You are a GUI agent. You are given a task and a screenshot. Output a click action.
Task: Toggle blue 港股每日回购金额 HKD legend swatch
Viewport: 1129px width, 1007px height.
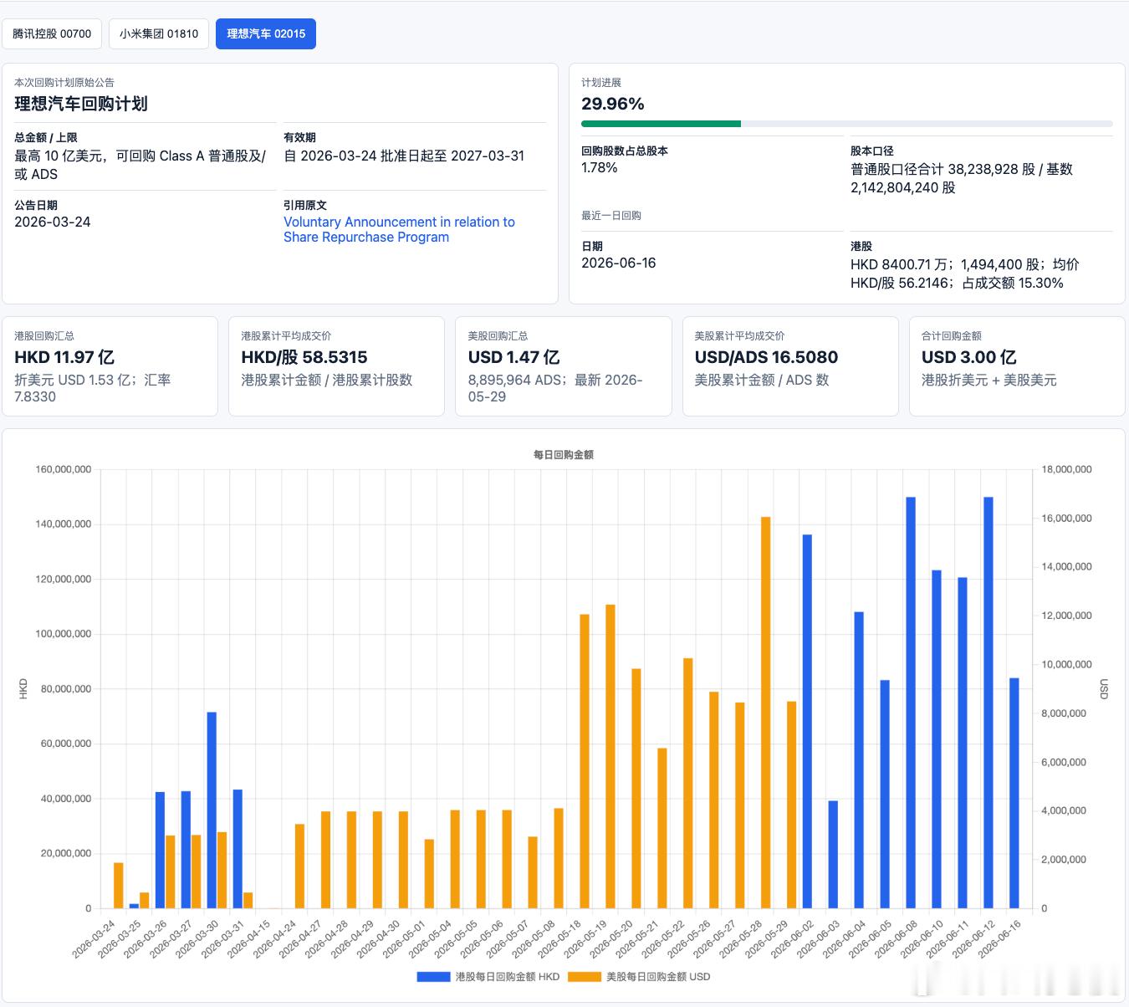[434, 977]
